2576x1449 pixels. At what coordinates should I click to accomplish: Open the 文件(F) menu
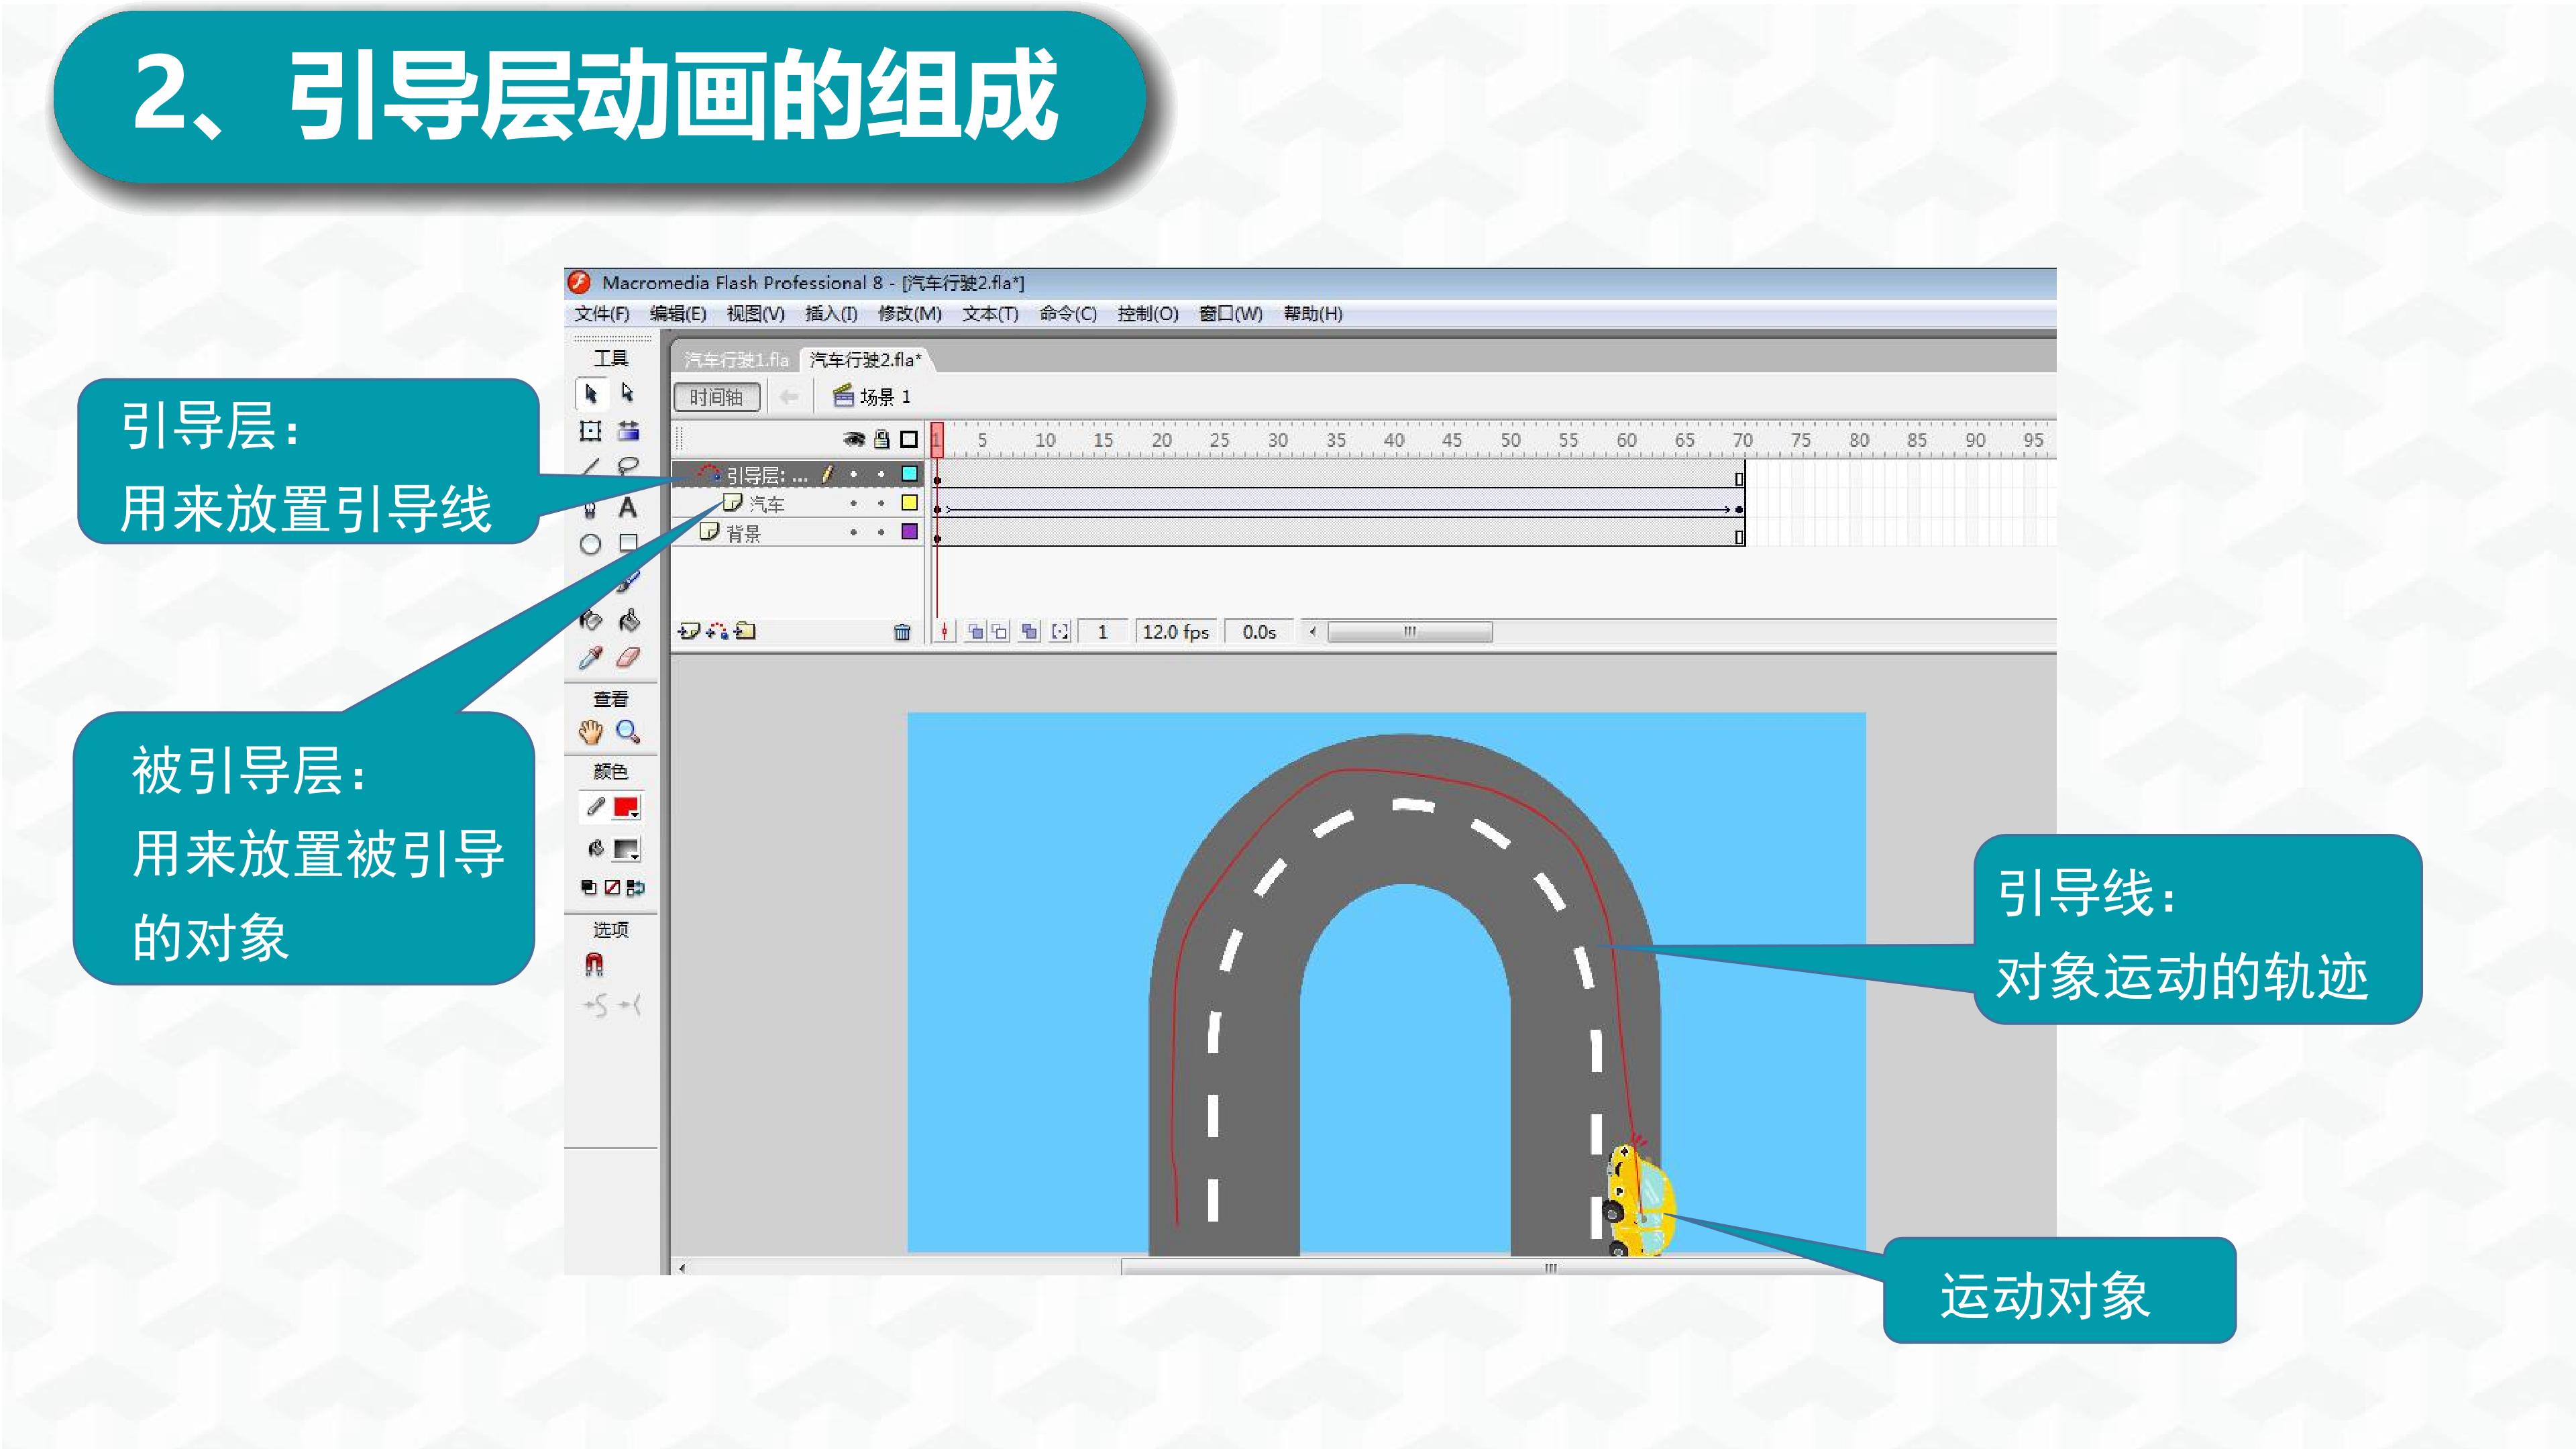(602, 314)
